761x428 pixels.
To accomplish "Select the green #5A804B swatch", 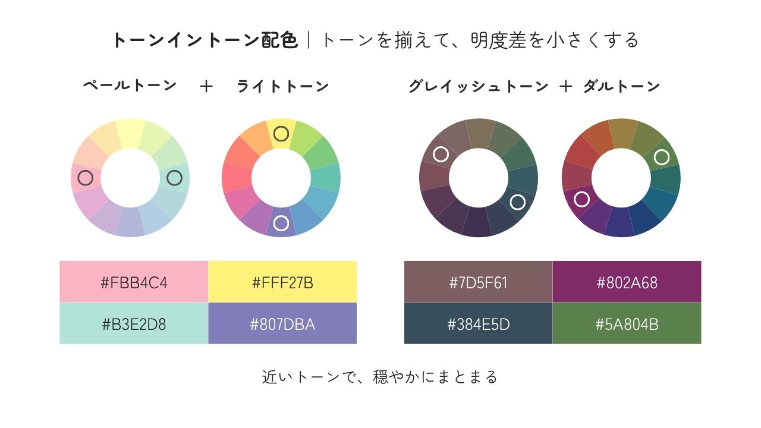I will 627,323.
